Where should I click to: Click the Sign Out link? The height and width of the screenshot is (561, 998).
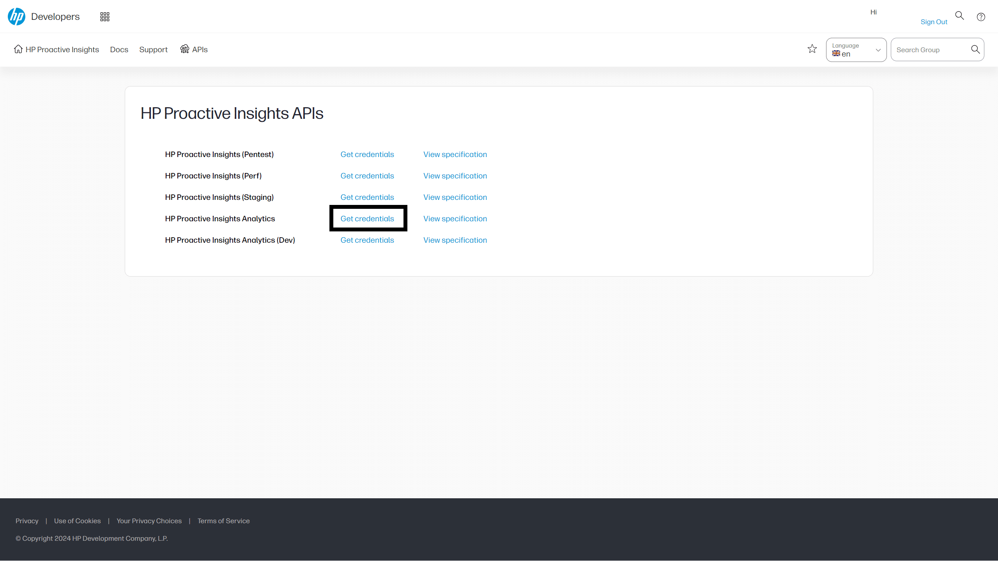(934, 22)
